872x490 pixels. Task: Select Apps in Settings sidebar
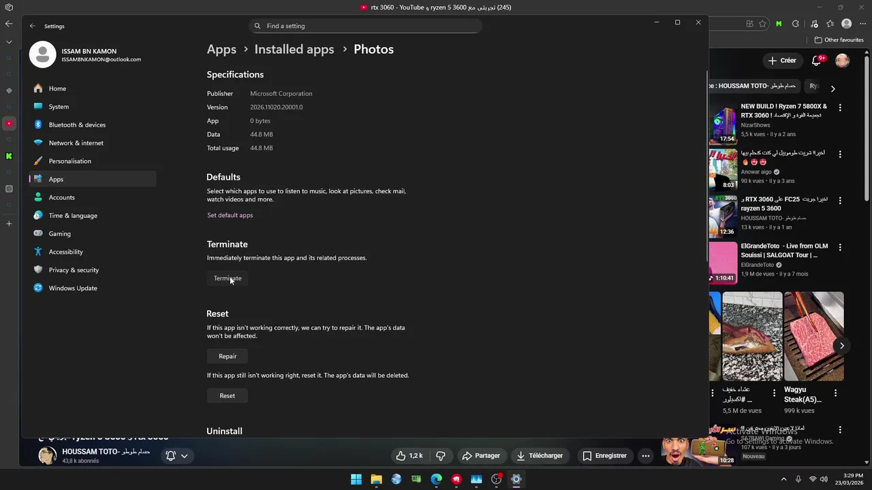click(x=93, y=179)
